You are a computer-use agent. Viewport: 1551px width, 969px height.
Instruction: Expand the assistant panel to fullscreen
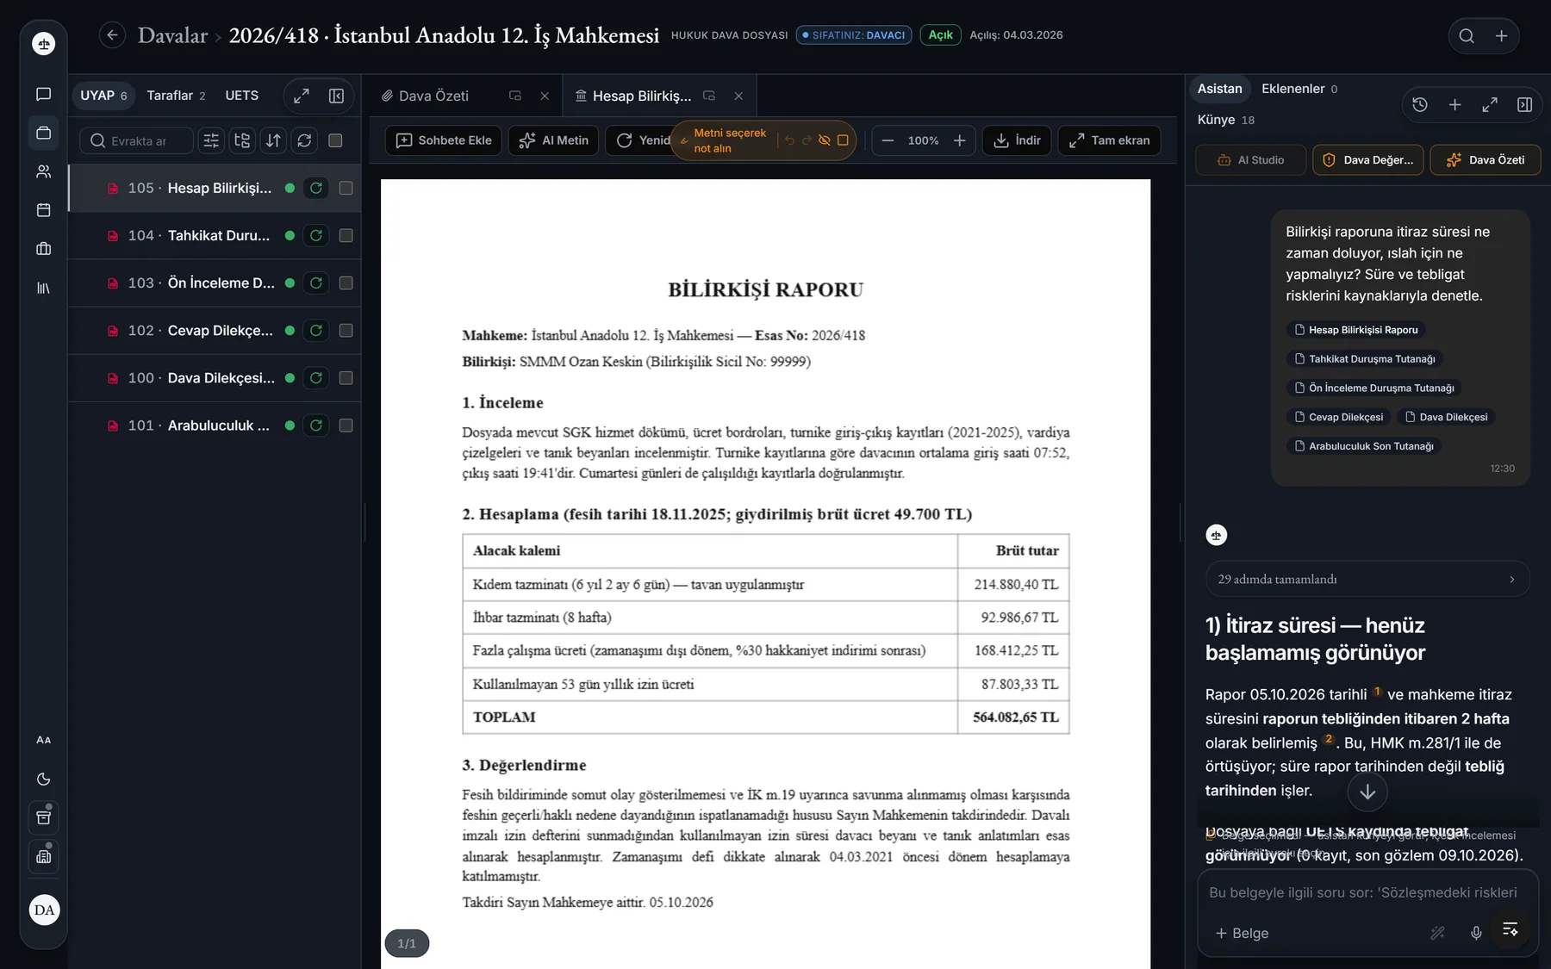tap(1490, 104)
